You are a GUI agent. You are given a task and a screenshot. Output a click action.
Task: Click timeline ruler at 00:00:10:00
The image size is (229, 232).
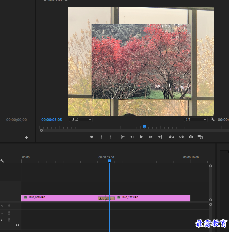[191, 158]
